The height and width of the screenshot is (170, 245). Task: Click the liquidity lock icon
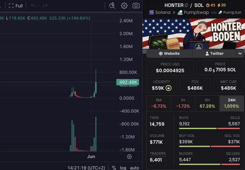click(169, 88)
